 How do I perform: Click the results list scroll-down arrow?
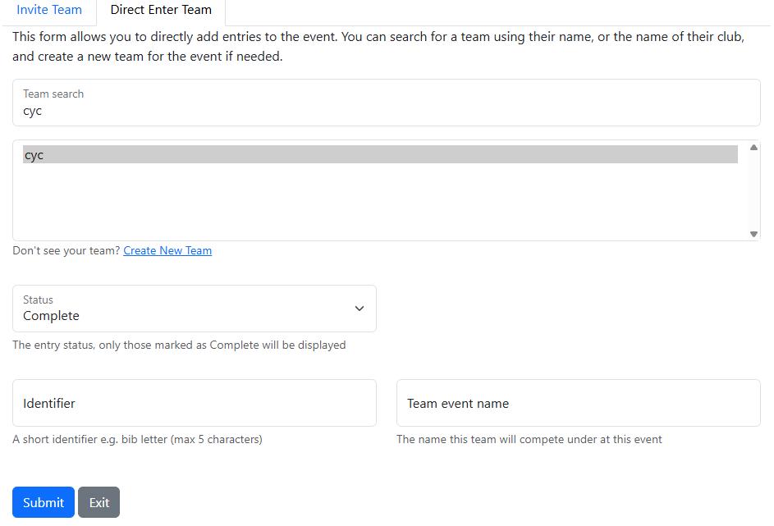[753, 234]
